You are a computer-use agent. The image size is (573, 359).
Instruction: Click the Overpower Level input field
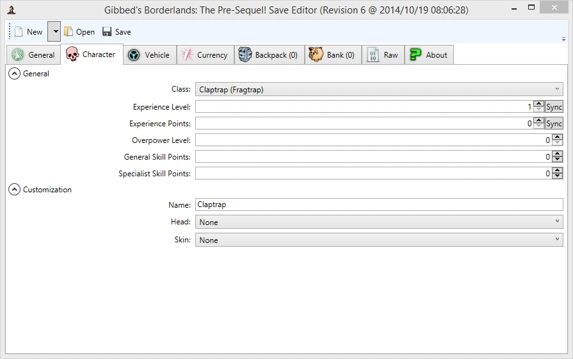[373, 140]
